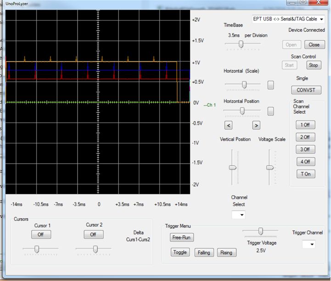Click the 'Device Connected' status text

click(x=307, y=30)
